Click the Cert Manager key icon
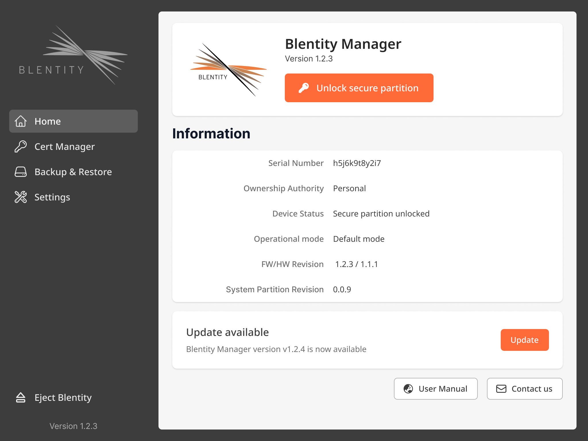The height and width of the screenshot is (441, 588). click(21, 146)
